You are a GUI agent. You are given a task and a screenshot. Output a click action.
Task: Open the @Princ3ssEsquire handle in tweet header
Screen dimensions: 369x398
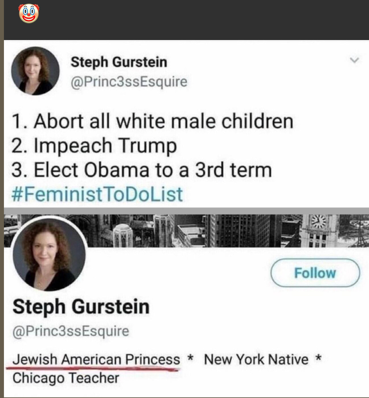click(129, 82)
